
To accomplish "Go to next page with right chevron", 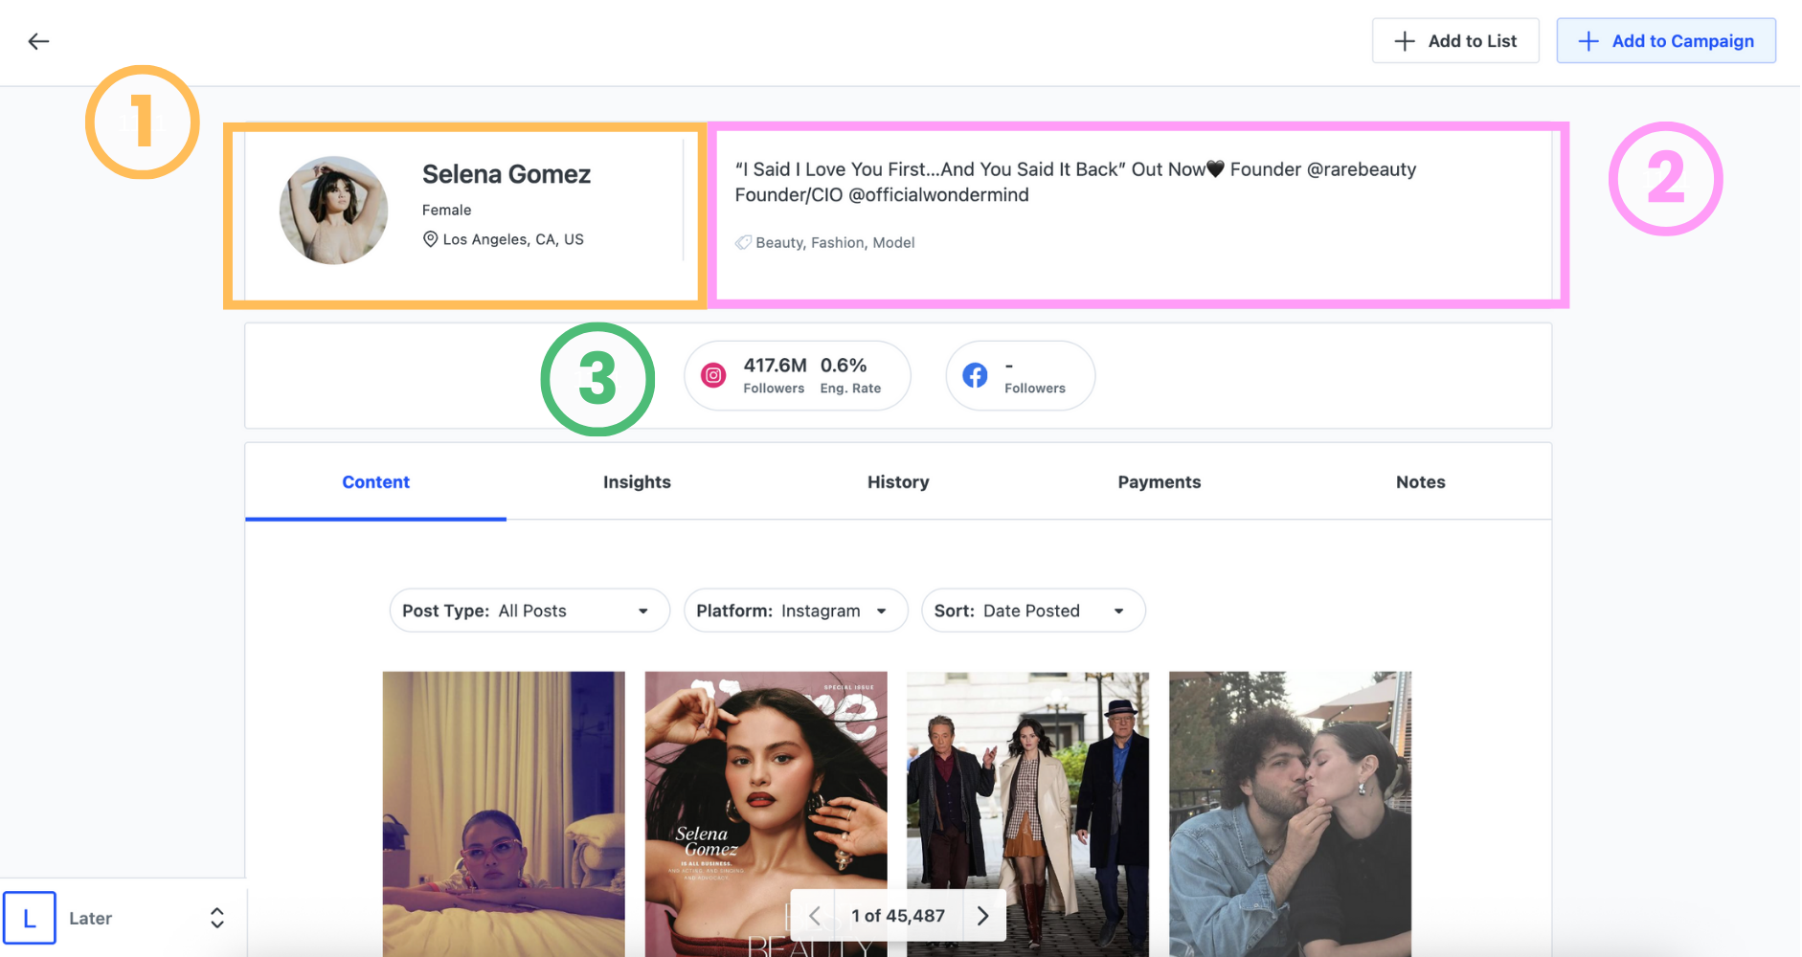I will (x=982, y=916).
